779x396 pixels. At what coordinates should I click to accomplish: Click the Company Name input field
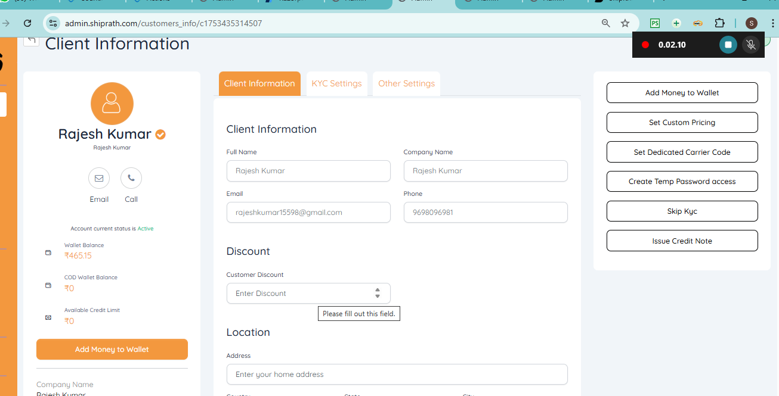pos(486,171)
